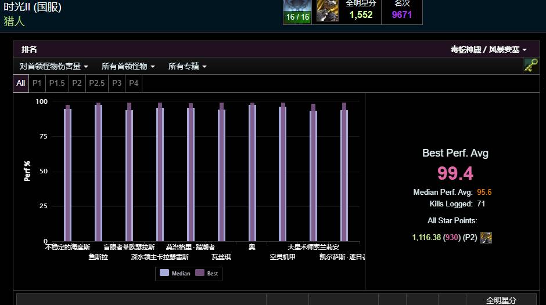The width and height of the screenshot is (546, 305).
Task: Select the All phase tab
Action: click(21, 83)
